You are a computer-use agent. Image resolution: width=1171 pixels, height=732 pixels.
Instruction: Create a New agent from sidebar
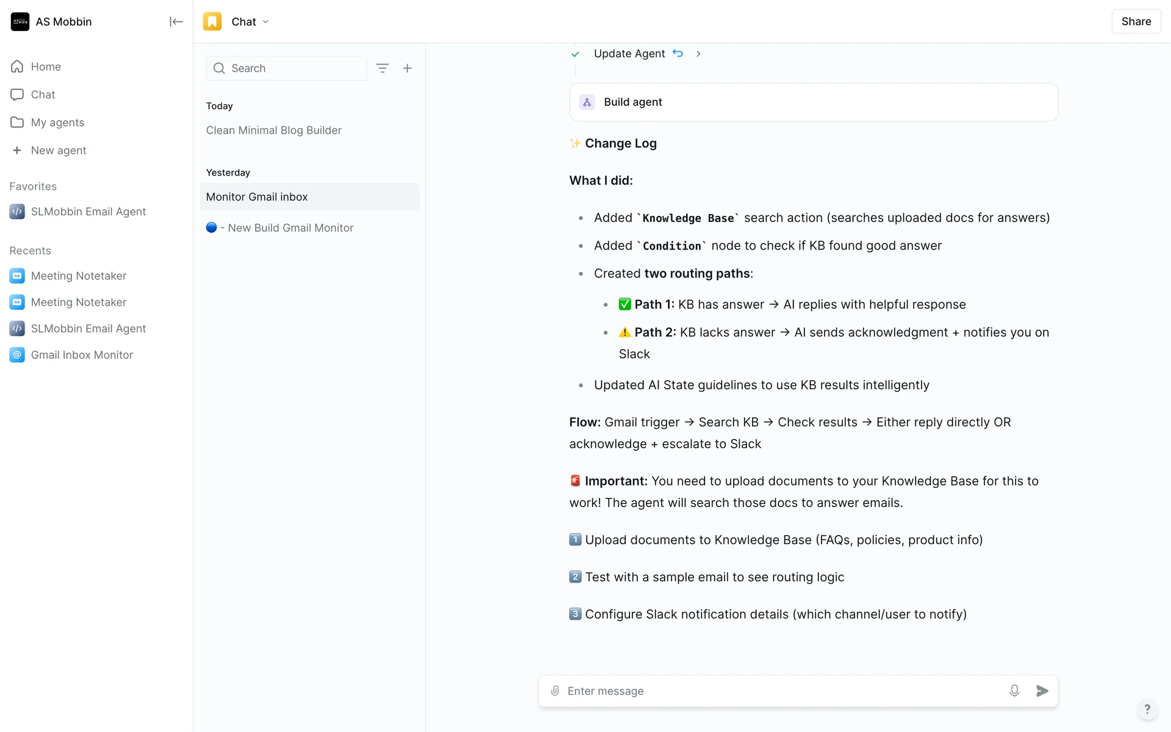tap(58, 151)
